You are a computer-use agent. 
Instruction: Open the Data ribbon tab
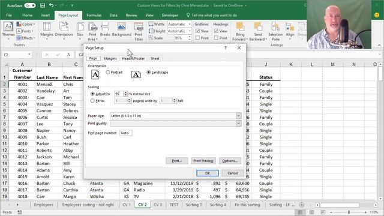pos(113,15)
